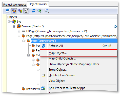121x97 pixels.
Task: Click the green filter funnel icon
Action: click(x=39, y=11)
